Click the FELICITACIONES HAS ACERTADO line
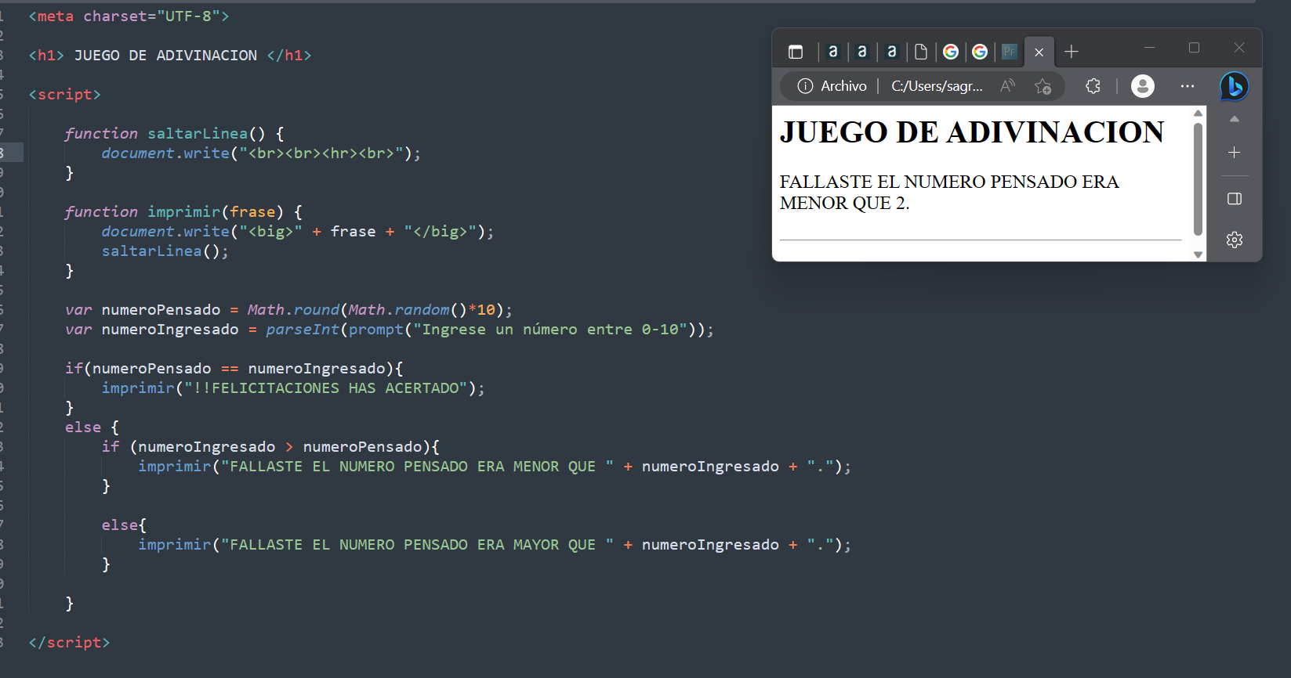The height and width of the screenshot is (678, 1291). click(293, 388)
